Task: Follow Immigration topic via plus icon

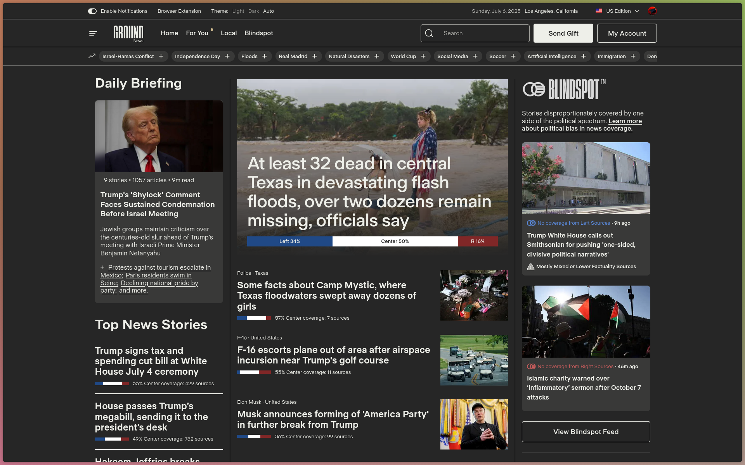Action: tap(633, 56)
